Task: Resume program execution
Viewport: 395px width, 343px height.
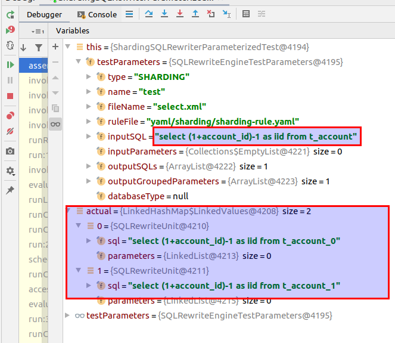Action: point(10,65)
